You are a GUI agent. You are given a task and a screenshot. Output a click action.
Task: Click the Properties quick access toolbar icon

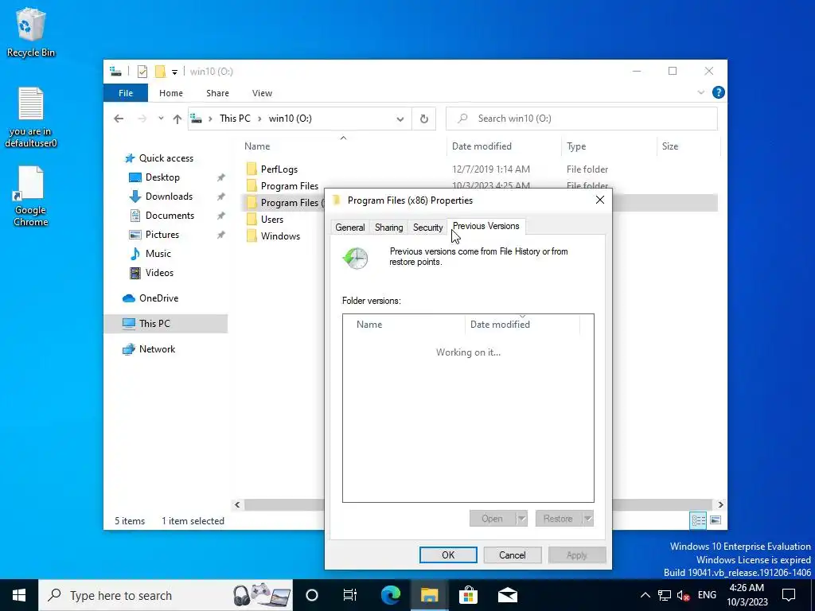click(x=142, y=72)
